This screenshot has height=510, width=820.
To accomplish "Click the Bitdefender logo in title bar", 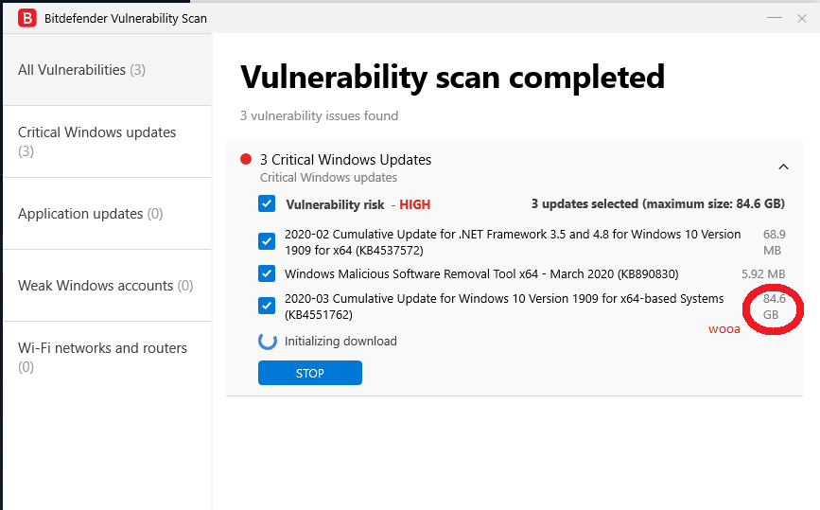I will 27,18.
